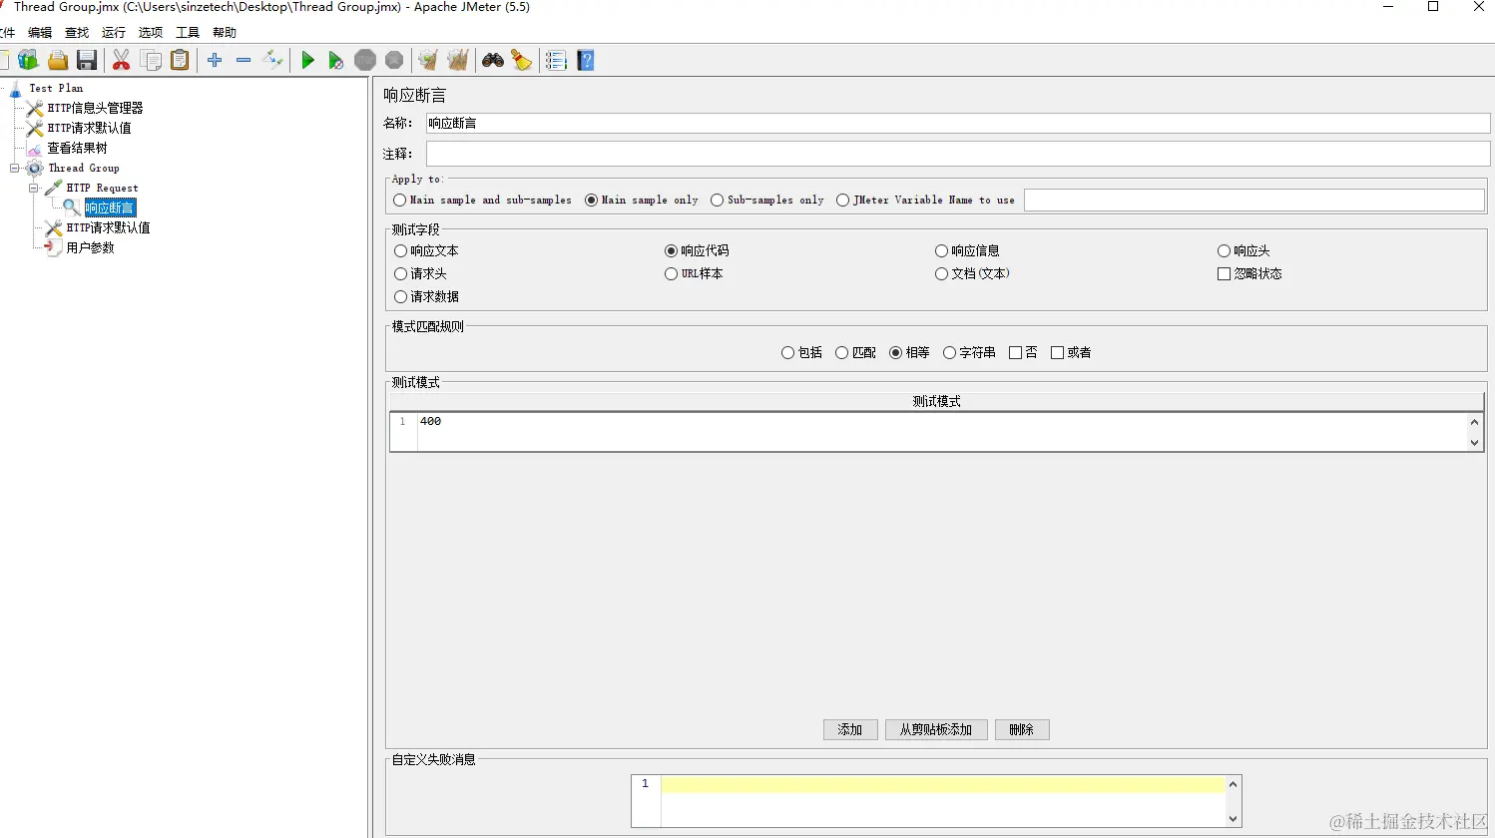This screenshot has width=1495, height=838.
Task: Open the 选项 menu
Action: pos(151,33)
